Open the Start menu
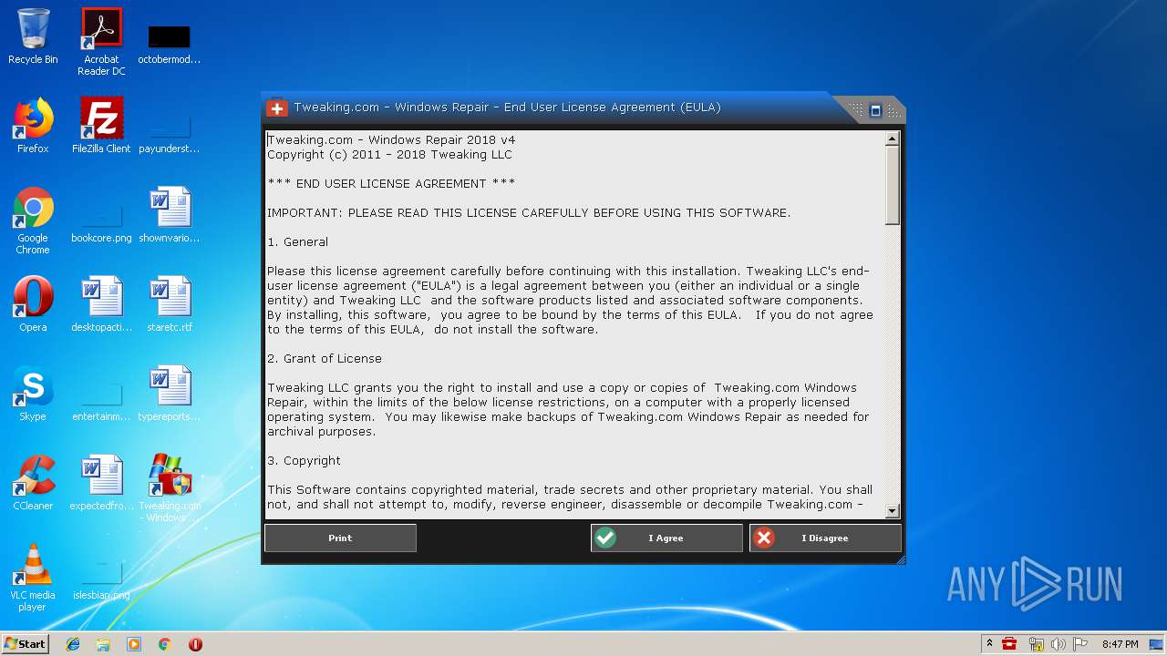Screen dimensions: 1167x656 click(26, 644)
